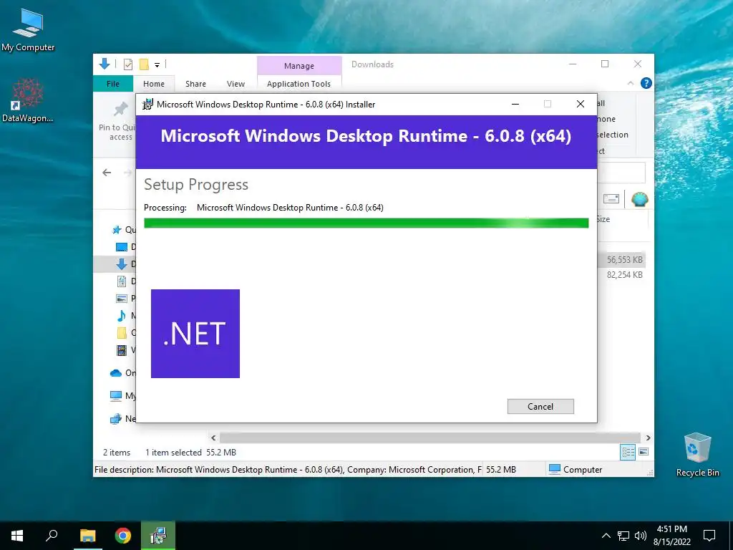This screenshot has height=550, width=733.
Task: Click the setup progress bar
Action: coord(366,223)
